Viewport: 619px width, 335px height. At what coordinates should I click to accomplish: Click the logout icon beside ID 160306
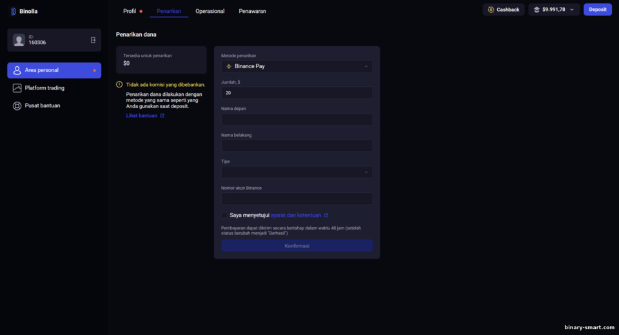93,40
